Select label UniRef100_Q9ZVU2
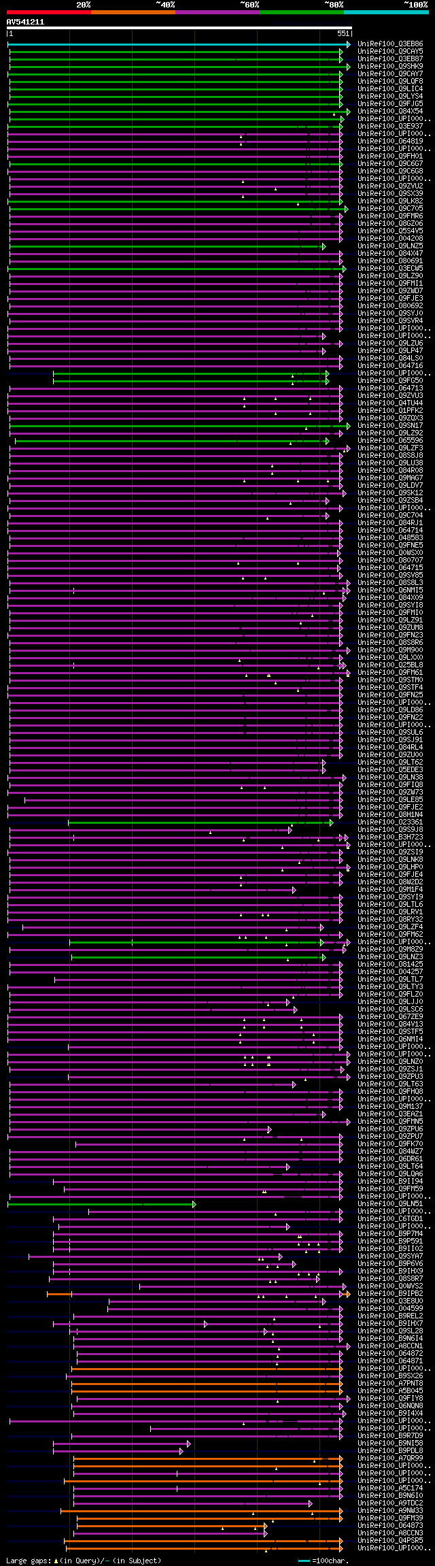This screenshot has width=435, height=1566. pyautogui.click(x=390, y=186)
